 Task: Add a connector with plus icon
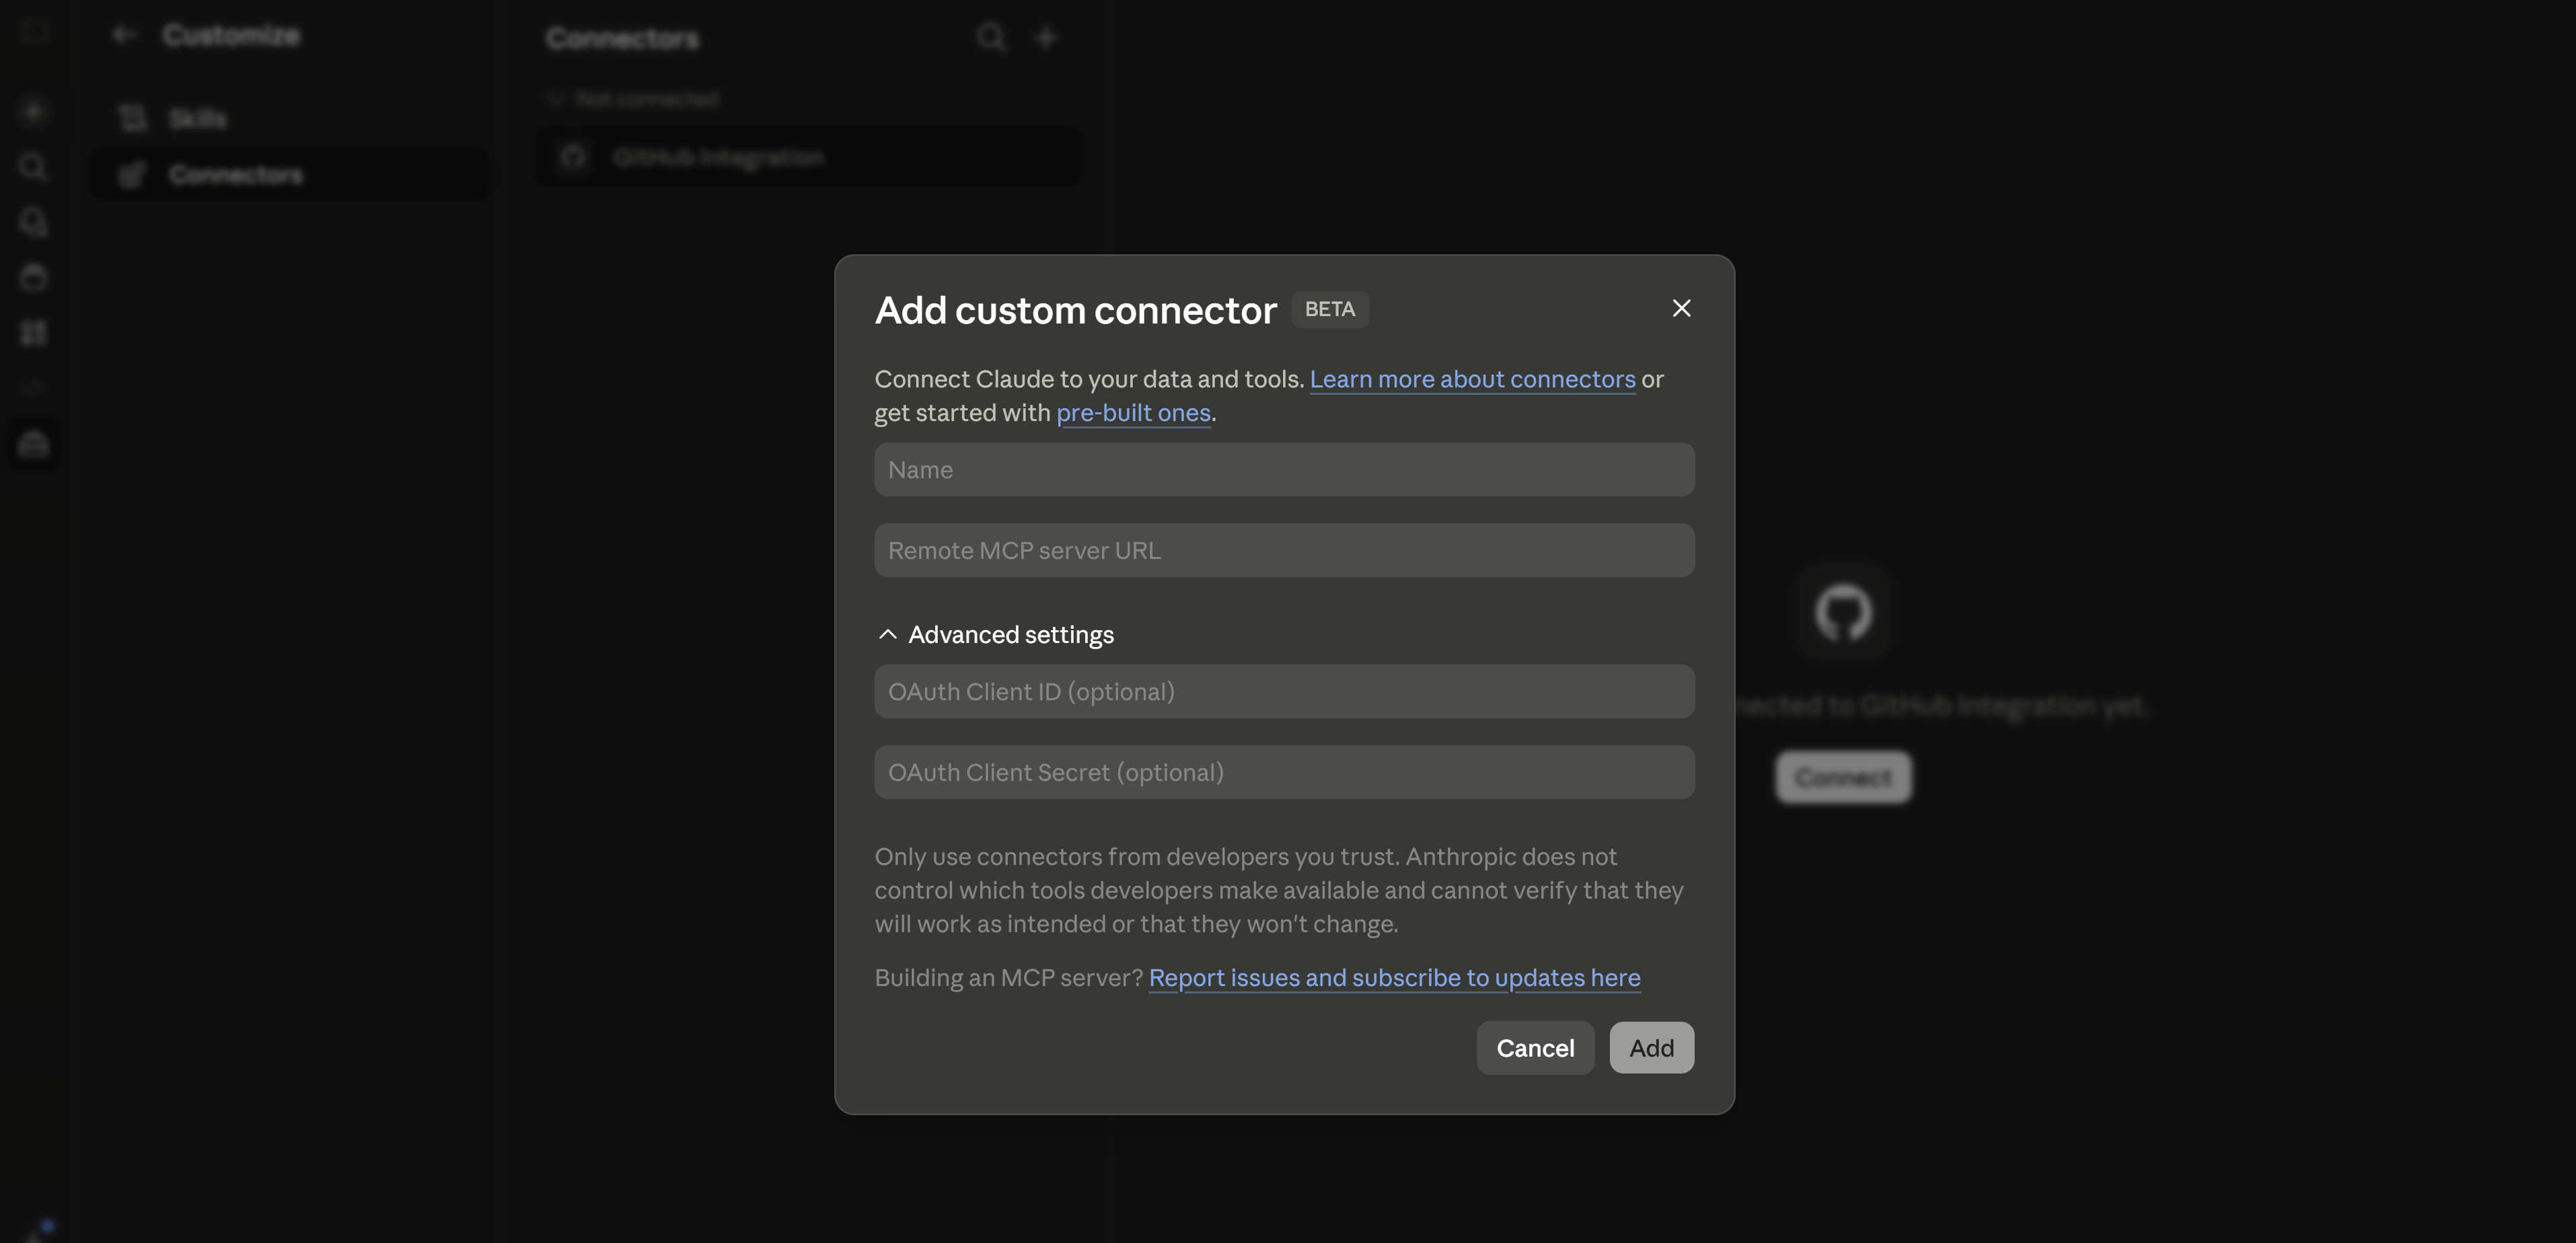click(1046, 38)
